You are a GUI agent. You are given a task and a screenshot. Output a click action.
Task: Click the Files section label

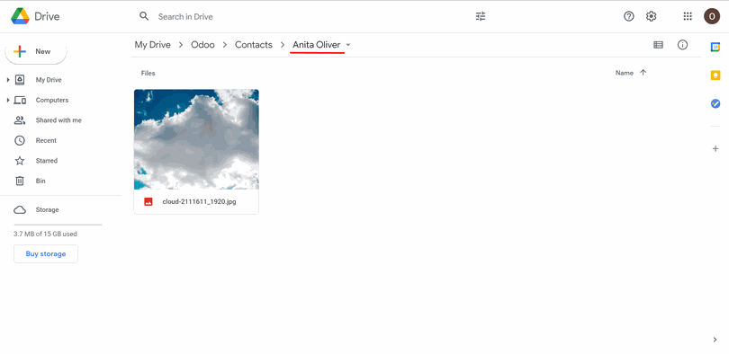click(x=148, y=73)
